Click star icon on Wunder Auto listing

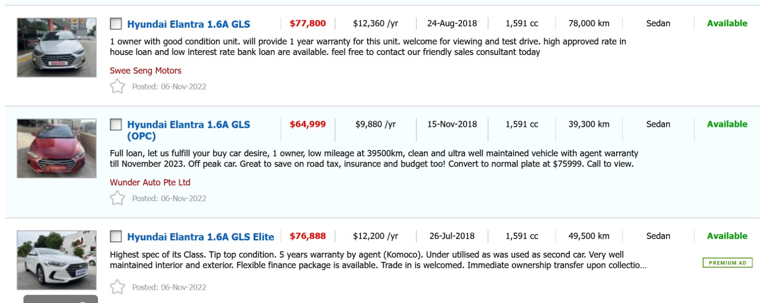tap(117, 198)
